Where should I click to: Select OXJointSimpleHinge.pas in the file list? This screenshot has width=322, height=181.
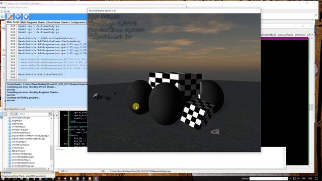click(x=23, y=166)
